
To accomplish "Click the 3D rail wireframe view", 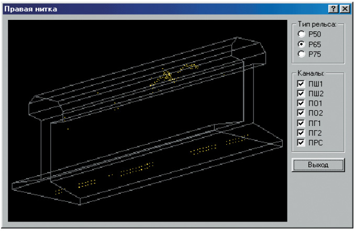I will [x=148, y=121].
